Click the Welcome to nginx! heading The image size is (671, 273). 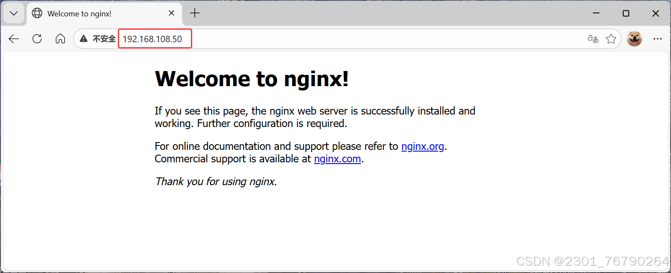point(252,79)
